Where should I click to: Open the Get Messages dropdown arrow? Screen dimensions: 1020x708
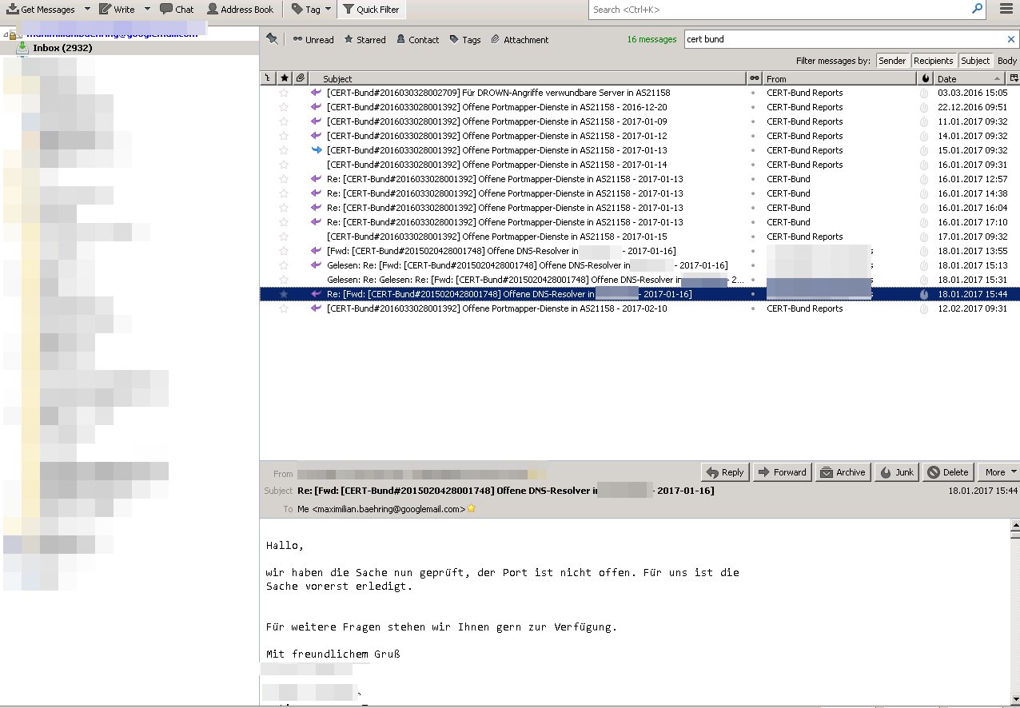(x=87, y=10)
